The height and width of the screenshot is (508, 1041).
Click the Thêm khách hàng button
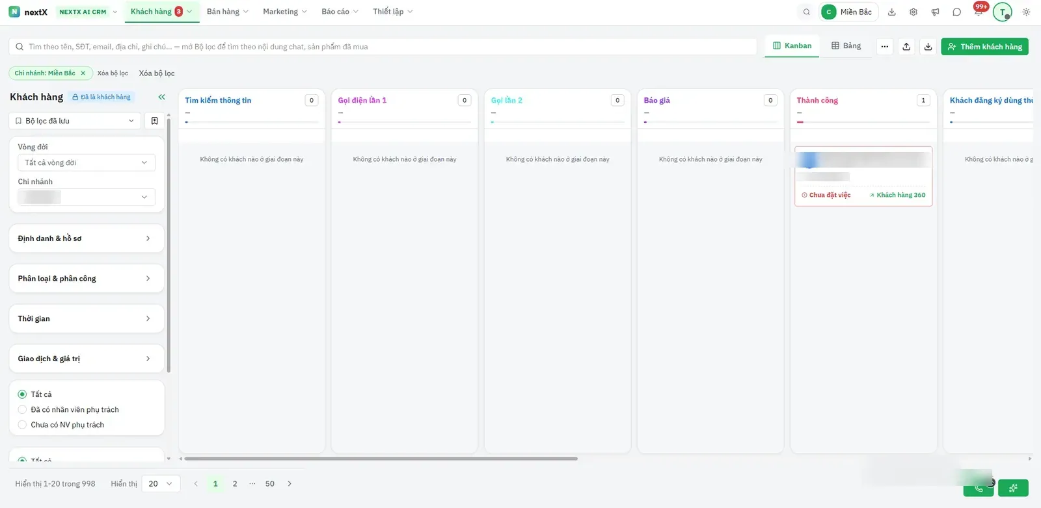click(x=984, y=47)
